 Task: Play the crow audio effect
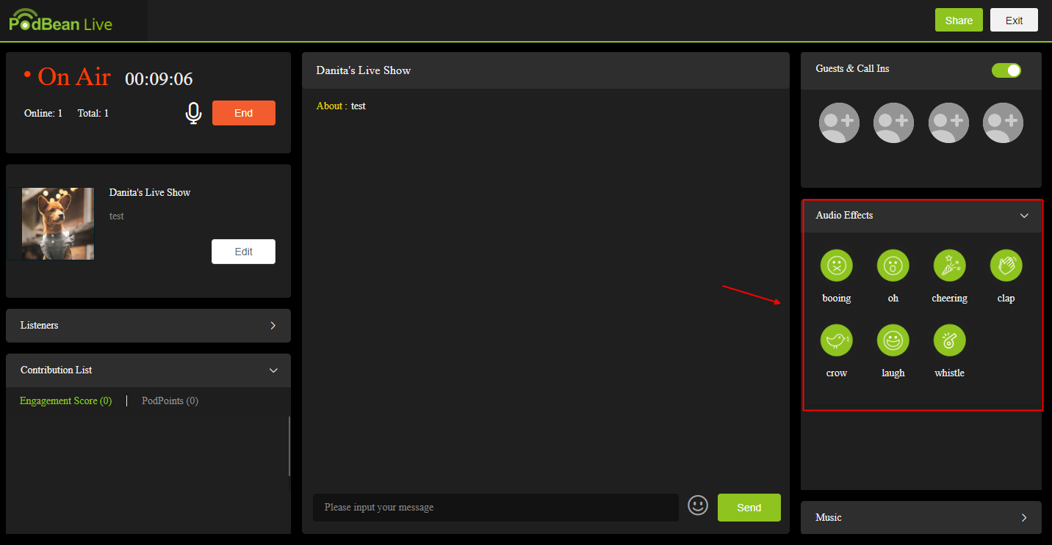[x=836, y=340]
